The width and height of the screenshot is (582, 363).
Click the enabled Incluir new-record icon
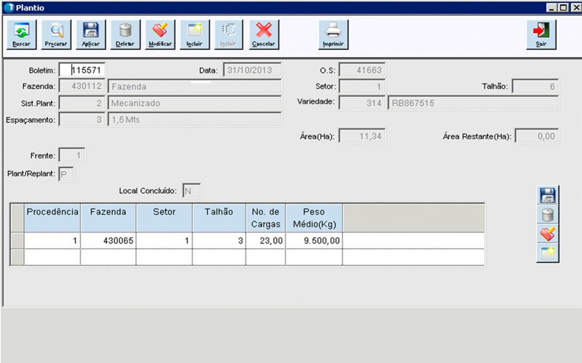pyautogui.click(x=194, y=34)
